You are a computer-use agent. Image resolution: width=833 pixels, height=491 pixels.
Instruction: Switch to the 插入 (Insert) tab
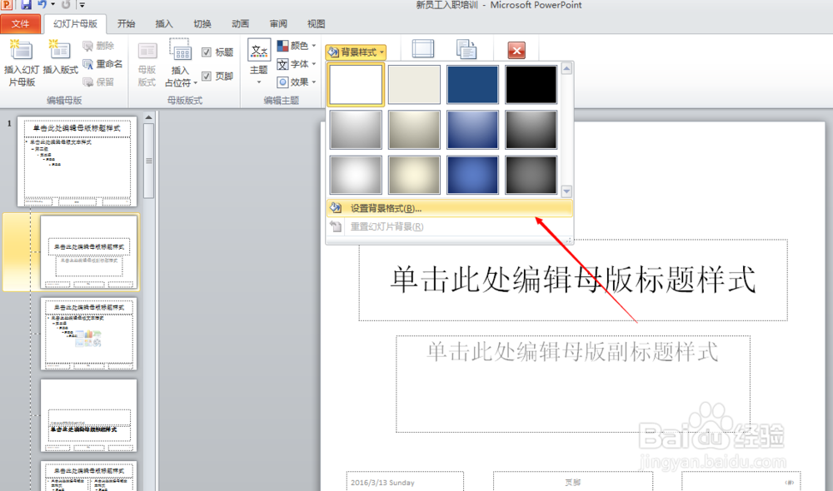[x=163, y=24]
